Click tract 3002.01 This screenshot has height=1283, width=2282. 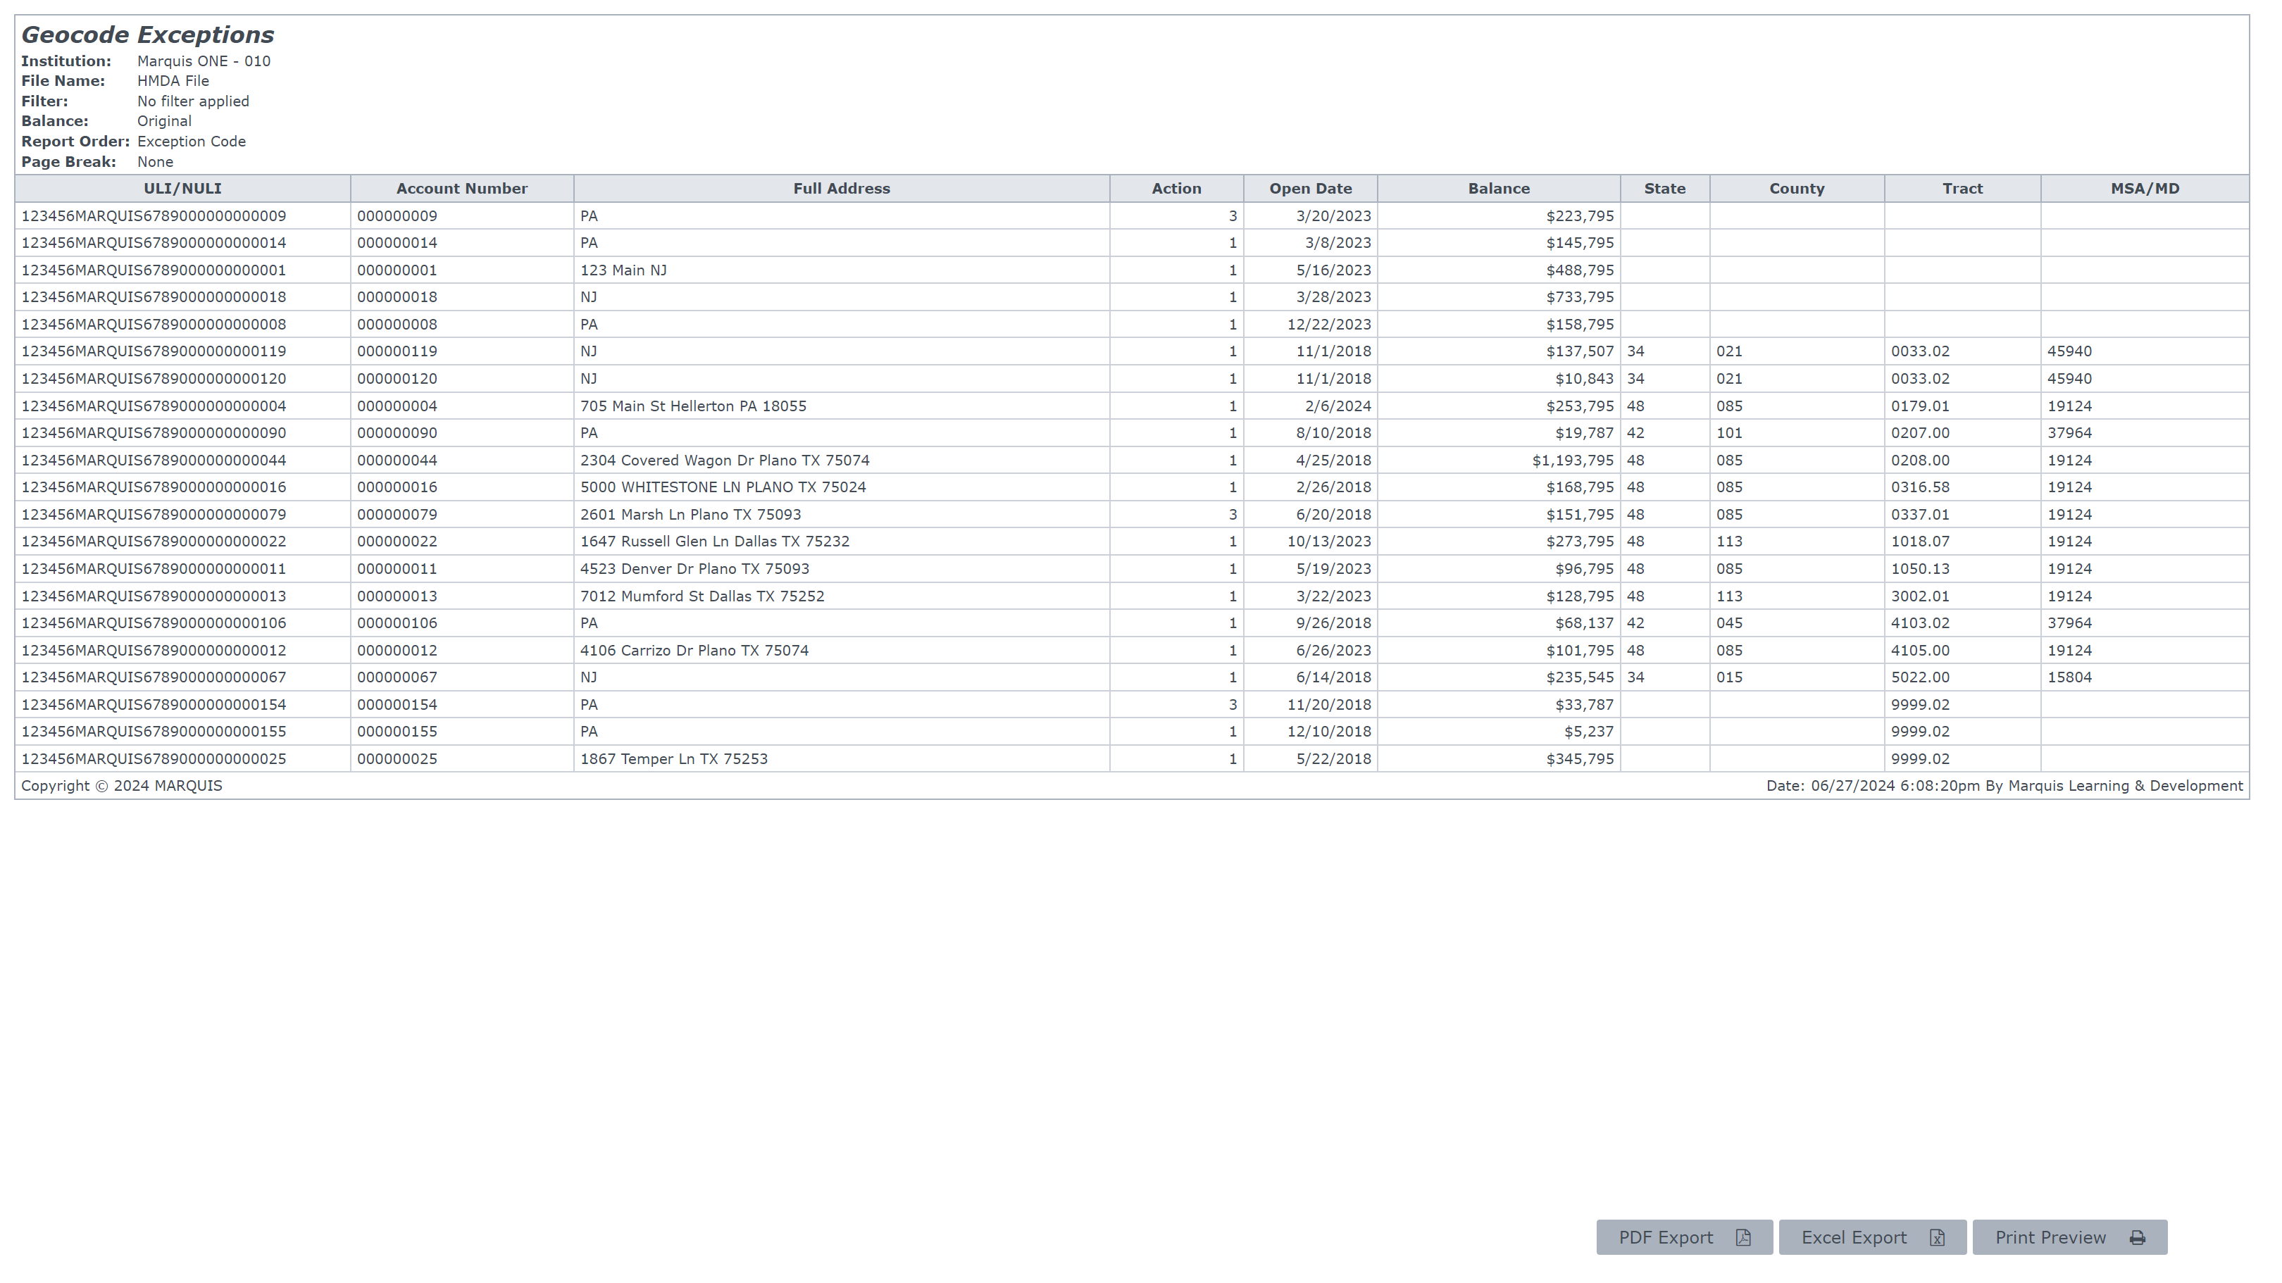pyautogui.click(x=1920, y=596)
